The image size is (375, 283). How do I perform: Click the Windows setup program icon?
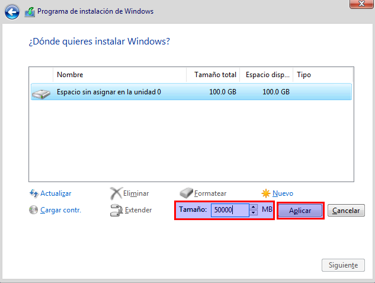click(x=30, y=12)
